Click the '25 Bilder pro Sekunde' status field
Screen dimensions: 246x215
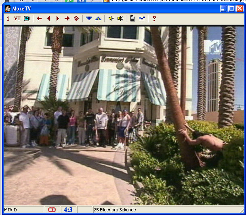(115, 210)
